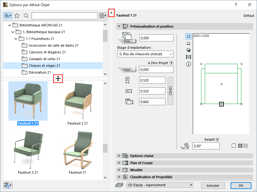Collapse Prévisualisation et position panel

pos(119,26)
